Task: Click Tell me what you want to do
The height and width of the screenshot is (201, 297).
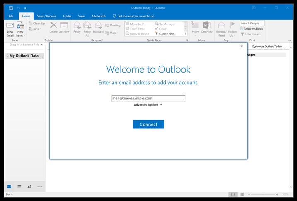Action: pos(133,16)
